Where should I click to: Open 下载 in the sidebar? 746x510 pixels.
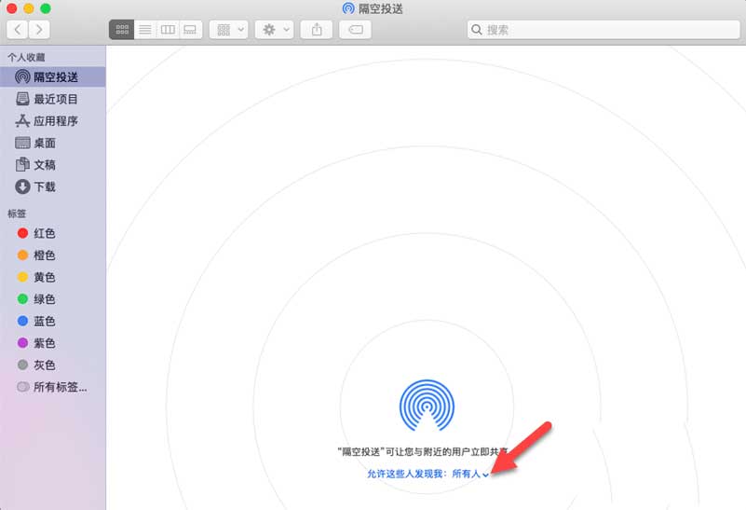point(53,186)
